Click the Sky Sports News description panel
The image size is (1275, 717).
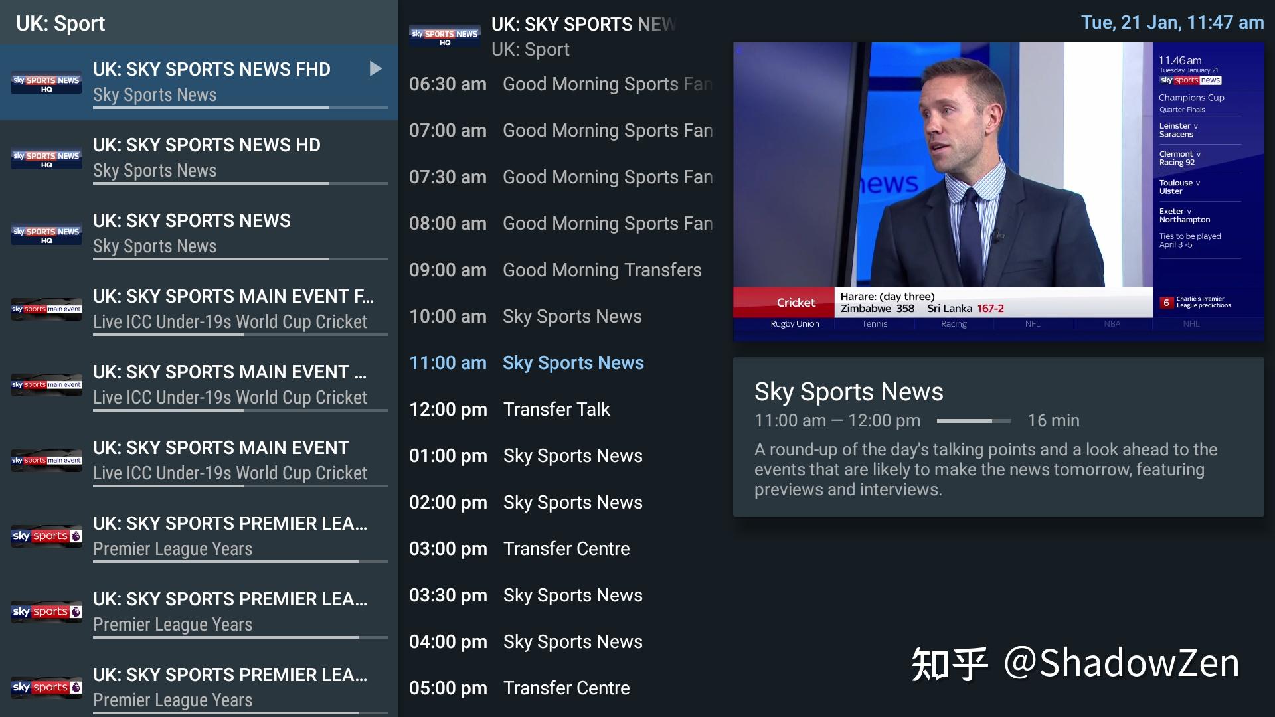point(999,437)
